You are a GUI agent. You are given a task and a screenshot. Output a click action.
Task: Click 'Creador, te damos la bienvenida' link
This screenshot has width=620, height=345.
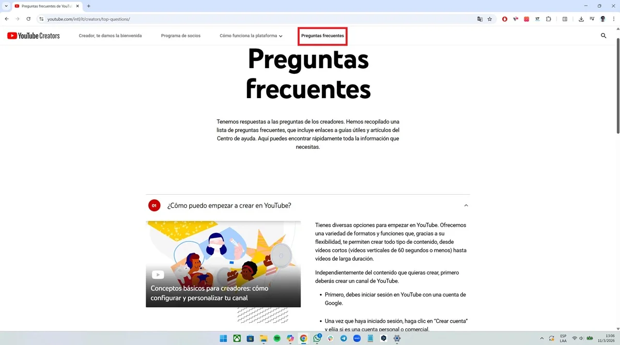[110, 36]
